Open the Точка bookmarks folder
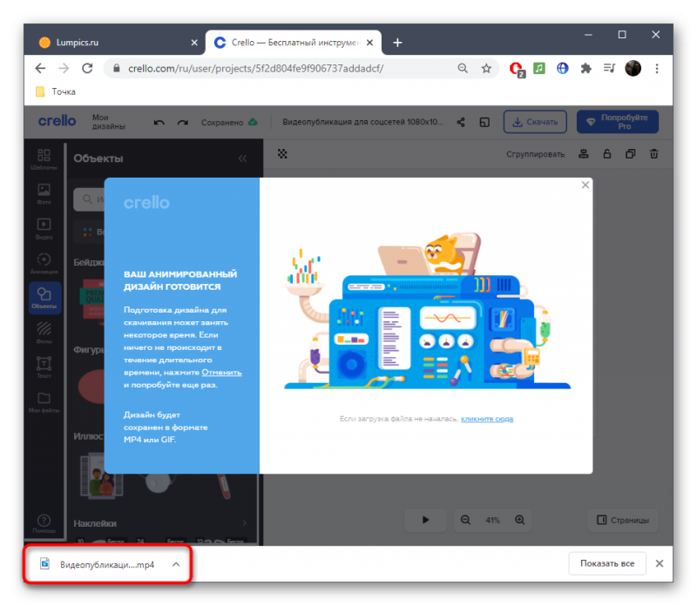 point(56,91)
